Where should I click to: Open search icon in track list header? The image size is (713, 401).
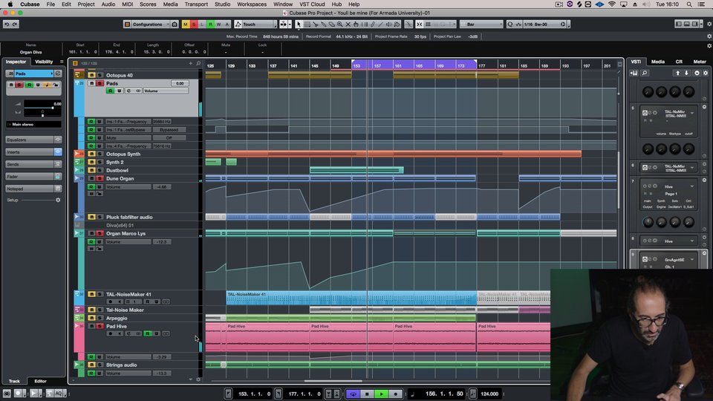(198, 63)
